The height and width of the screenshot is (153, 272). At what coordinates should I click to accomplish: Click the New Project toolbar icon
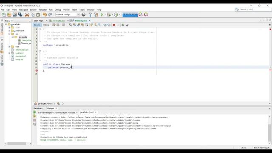[x=9, y=14]
